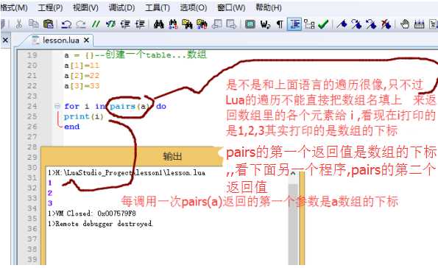Click the Paste clipboard icon
This screenshot has width=438, height=268.
48,24
